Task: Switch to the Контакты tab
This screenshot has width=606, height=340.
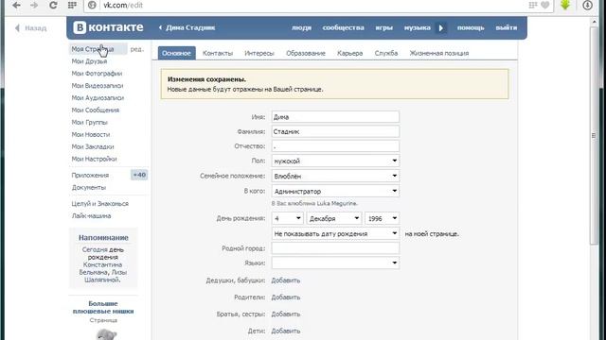Action: pyautogui.click(x=218, y=53)
